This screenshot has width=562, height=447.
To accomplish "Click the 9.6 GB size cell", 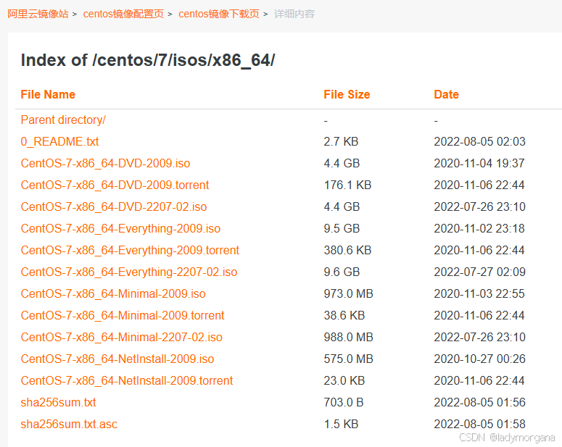I will [x=342, y=272].
